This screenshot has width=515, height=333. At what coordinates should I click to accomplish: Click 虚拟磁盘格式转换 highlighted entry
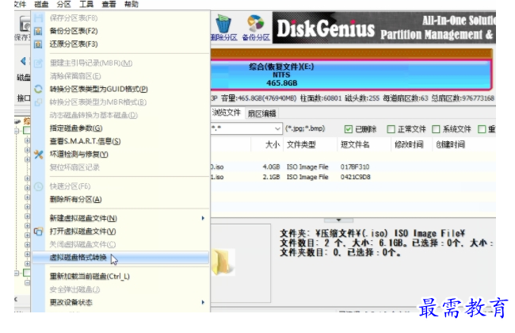(x=120, y=258)
